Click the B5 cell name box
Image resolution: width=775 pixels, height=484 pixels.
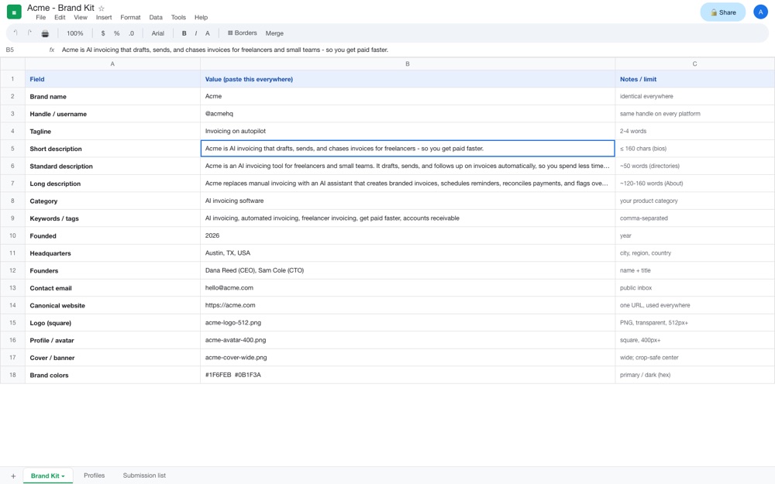(x=10, y=50)
